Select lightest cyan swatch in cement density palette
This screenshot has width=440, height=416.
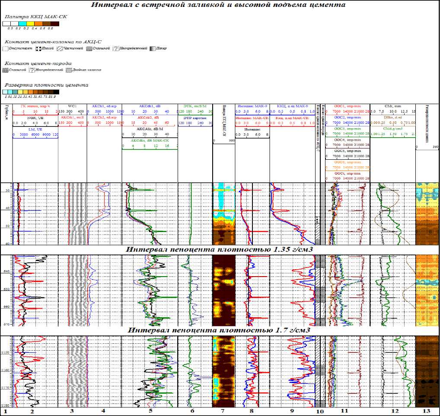coord(5,92)
